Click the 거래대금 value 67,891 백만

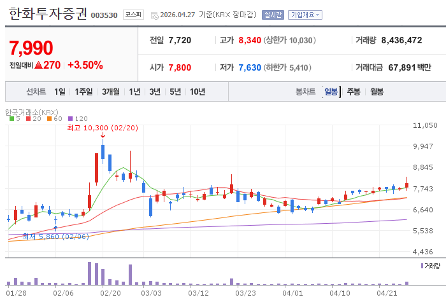click(410, 67)
